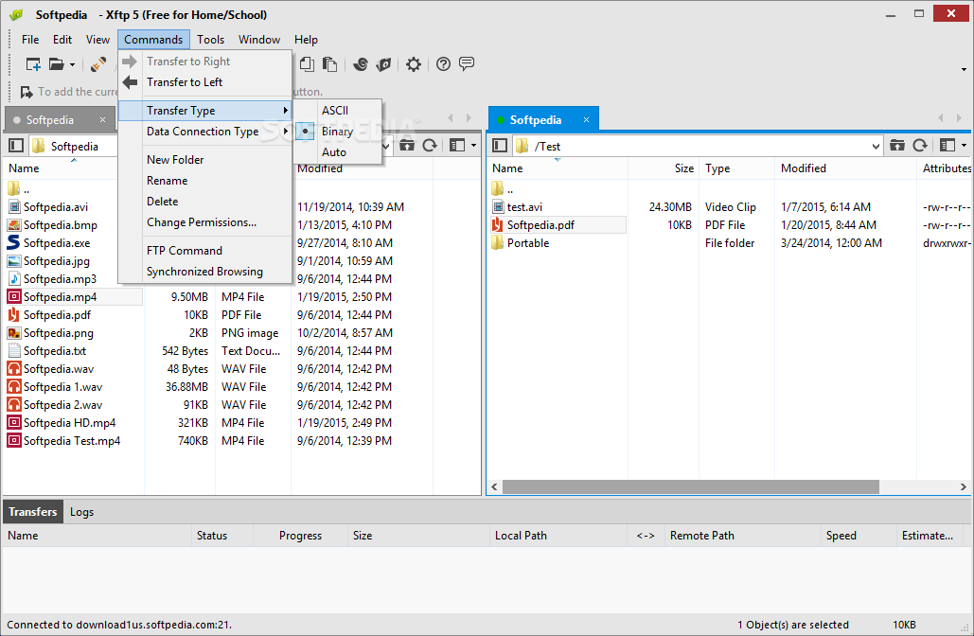The image size is (974, 636).
Task: Select the Auto transfer type
Action: [337, 152]
